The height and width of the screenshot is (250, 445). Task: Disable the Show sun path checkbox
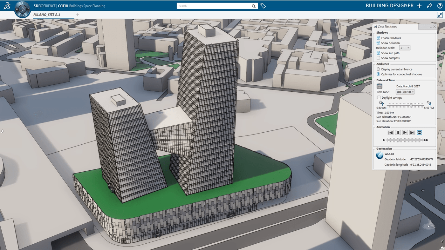(378, 53)
